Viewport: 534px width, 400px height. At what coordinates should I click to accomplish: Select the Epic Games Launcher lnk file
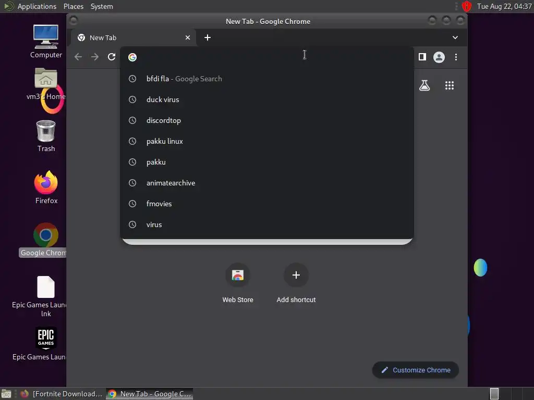coord(43,296)
